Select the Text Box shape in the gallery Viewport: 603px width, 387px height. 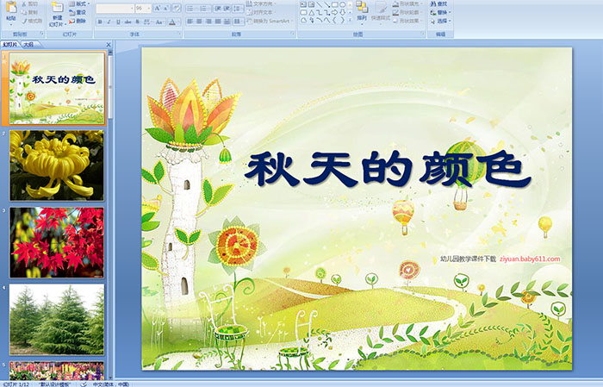click(x=303, y=4)
